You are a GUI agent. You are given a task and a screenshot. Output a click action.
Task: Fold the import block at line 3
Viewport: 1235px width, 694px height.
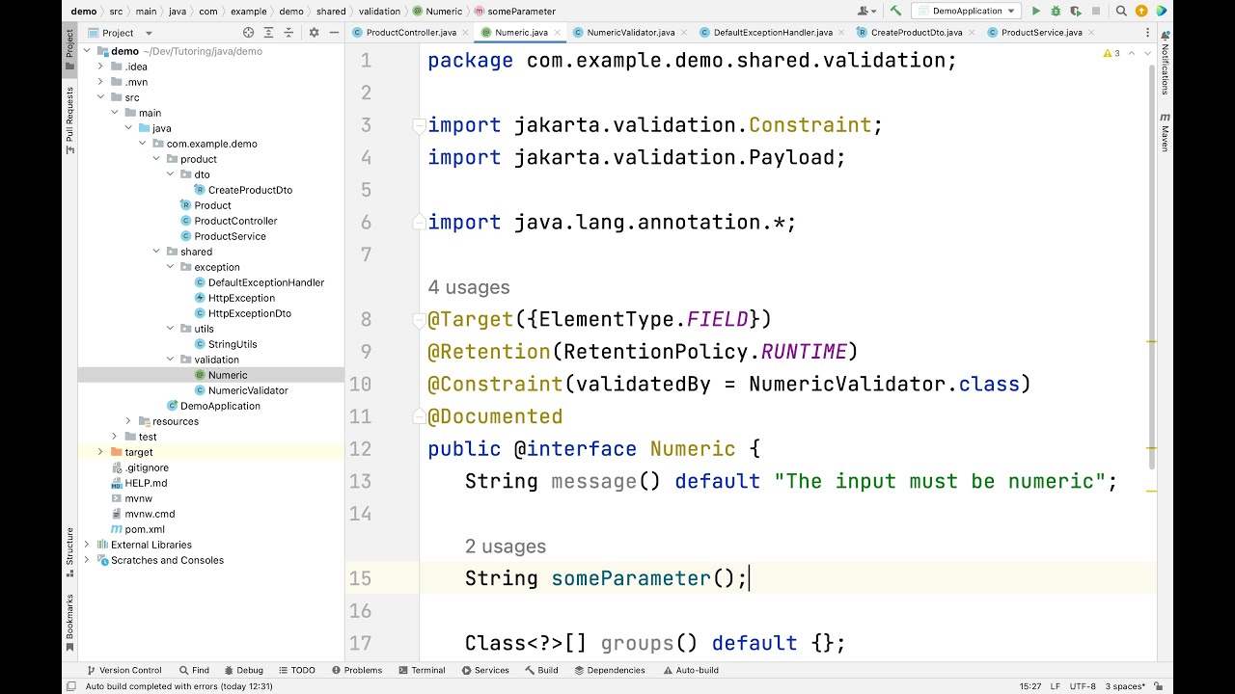419,125
